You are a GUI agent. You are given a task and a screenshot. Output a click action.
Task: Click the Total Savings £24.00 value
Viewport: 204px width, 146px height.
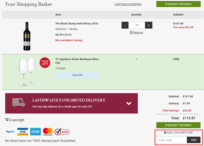[187, 110]
